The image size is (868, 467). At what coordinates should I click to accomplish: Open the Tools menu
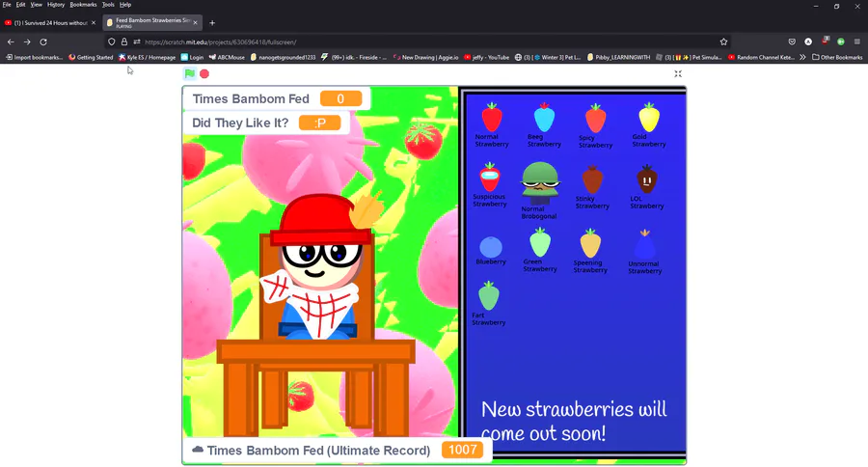[x=108, y=5]
